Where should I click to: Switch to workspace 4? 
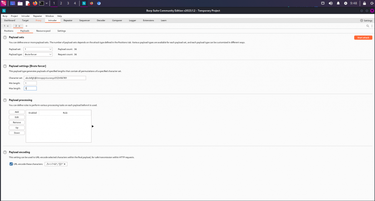pyautogui.click(x=75, y=3)
